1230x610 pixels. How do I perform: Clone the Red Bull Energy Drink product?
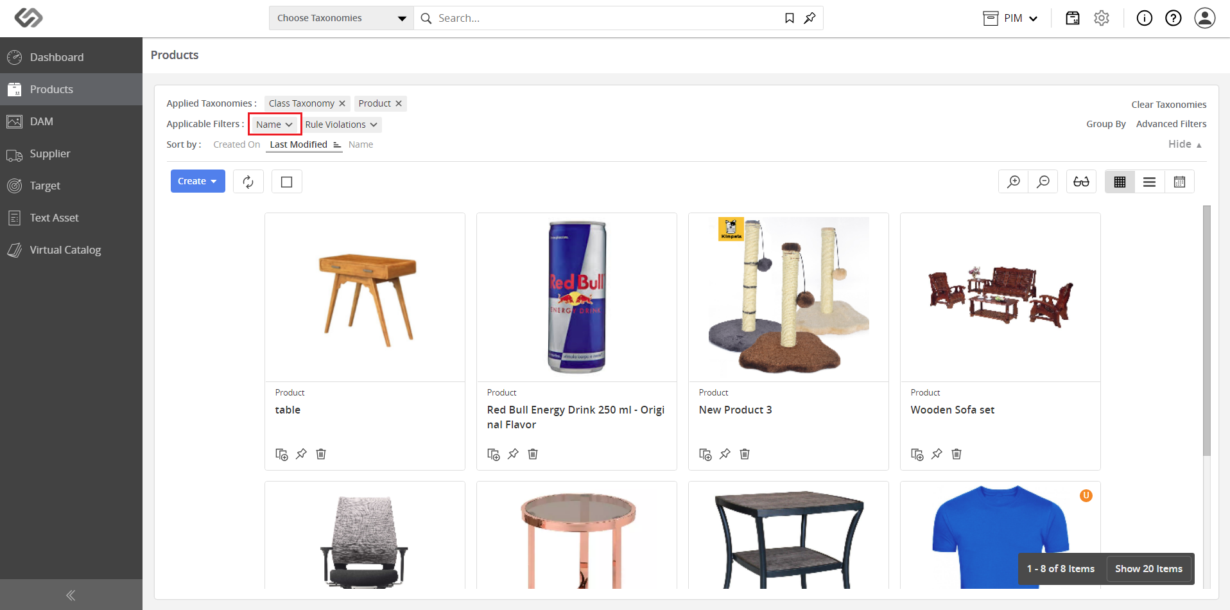[x=494, y=454]
